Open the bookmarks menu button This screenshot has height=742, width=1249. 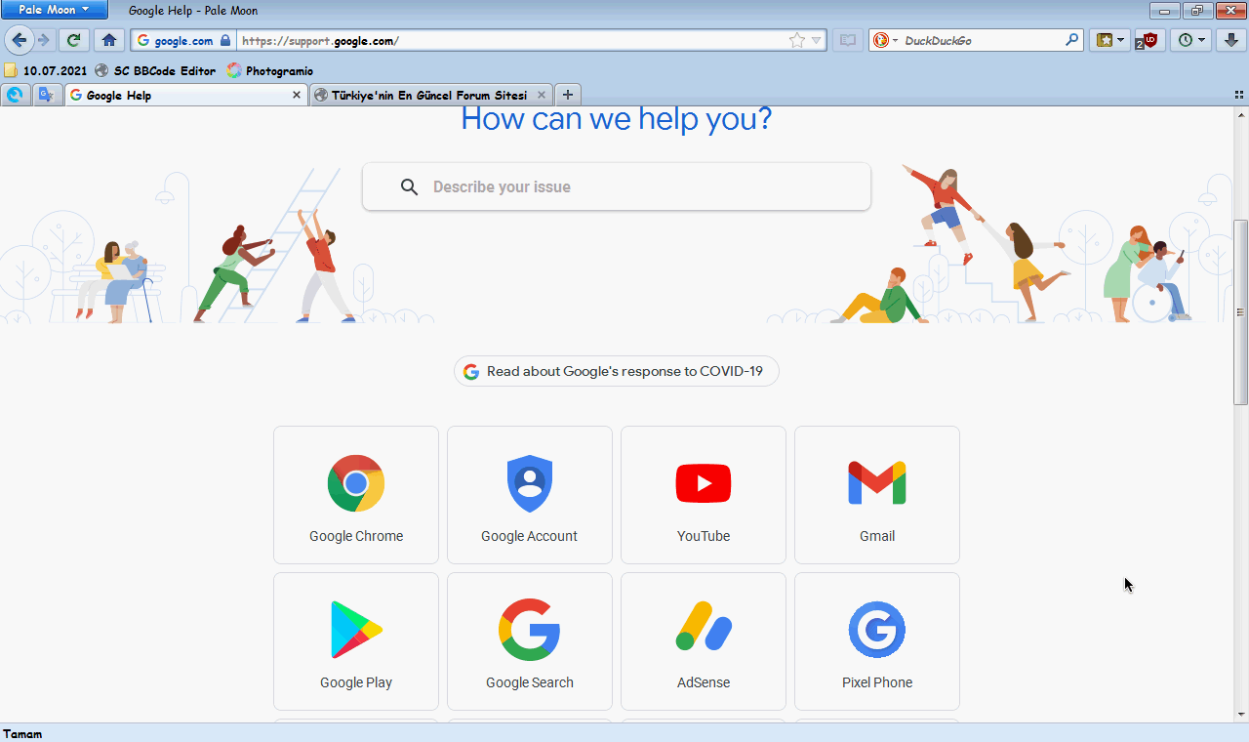tap(1110, 40)
